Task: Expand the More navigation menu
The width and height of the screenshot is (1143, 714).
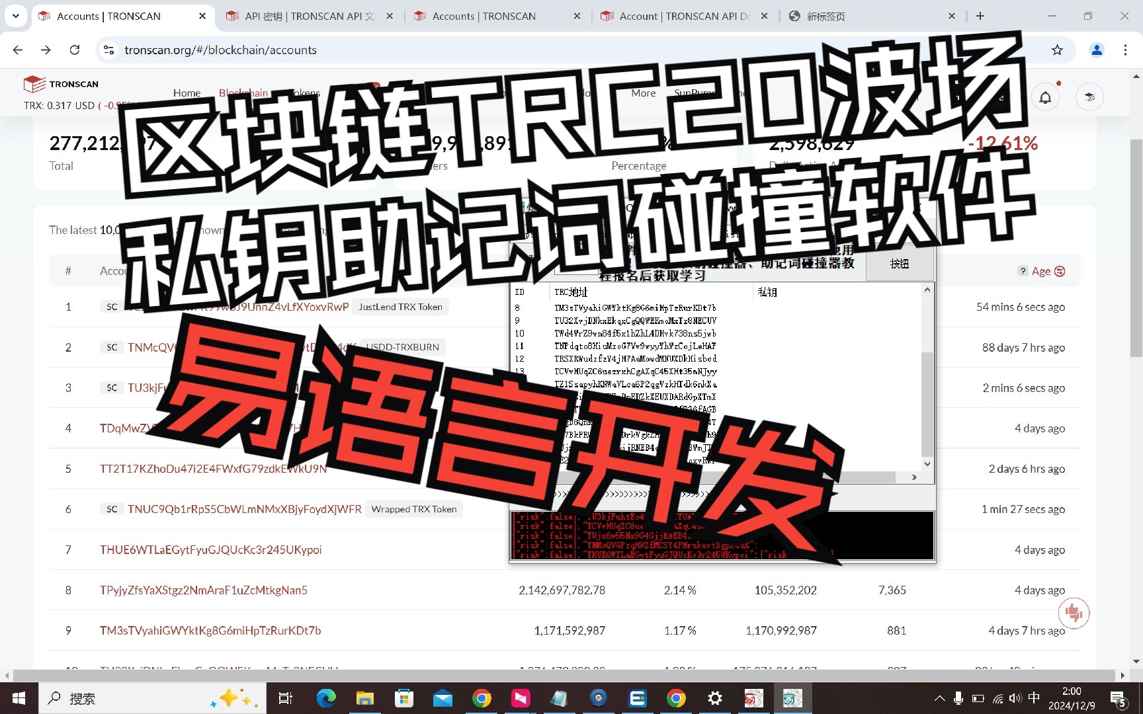Action: [x=642, y=93]
